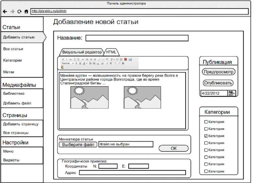Click the Опубликовать button

pos(218,83)
